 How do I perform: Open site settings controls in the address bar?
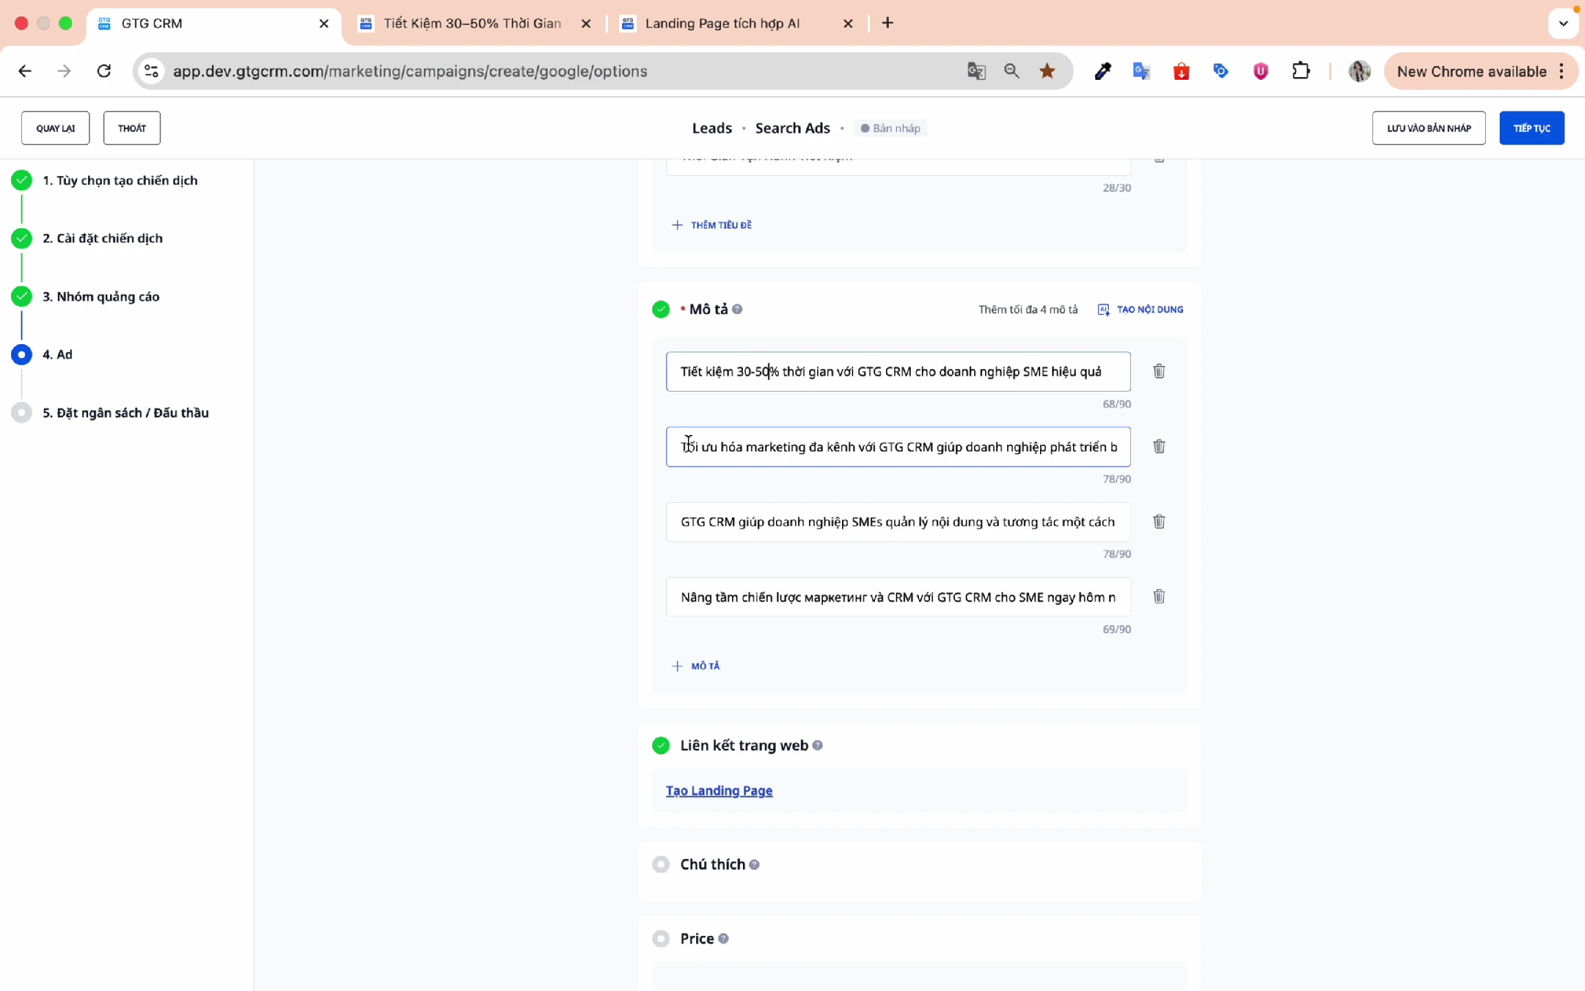(151, 71)
